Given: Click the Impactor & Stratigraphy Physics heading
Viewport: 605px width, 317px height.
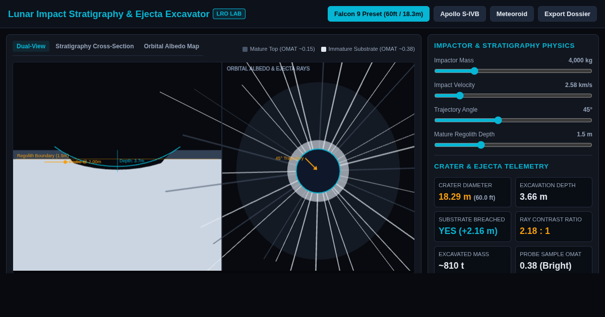Looking at the screenshot, I should [504, 45].
